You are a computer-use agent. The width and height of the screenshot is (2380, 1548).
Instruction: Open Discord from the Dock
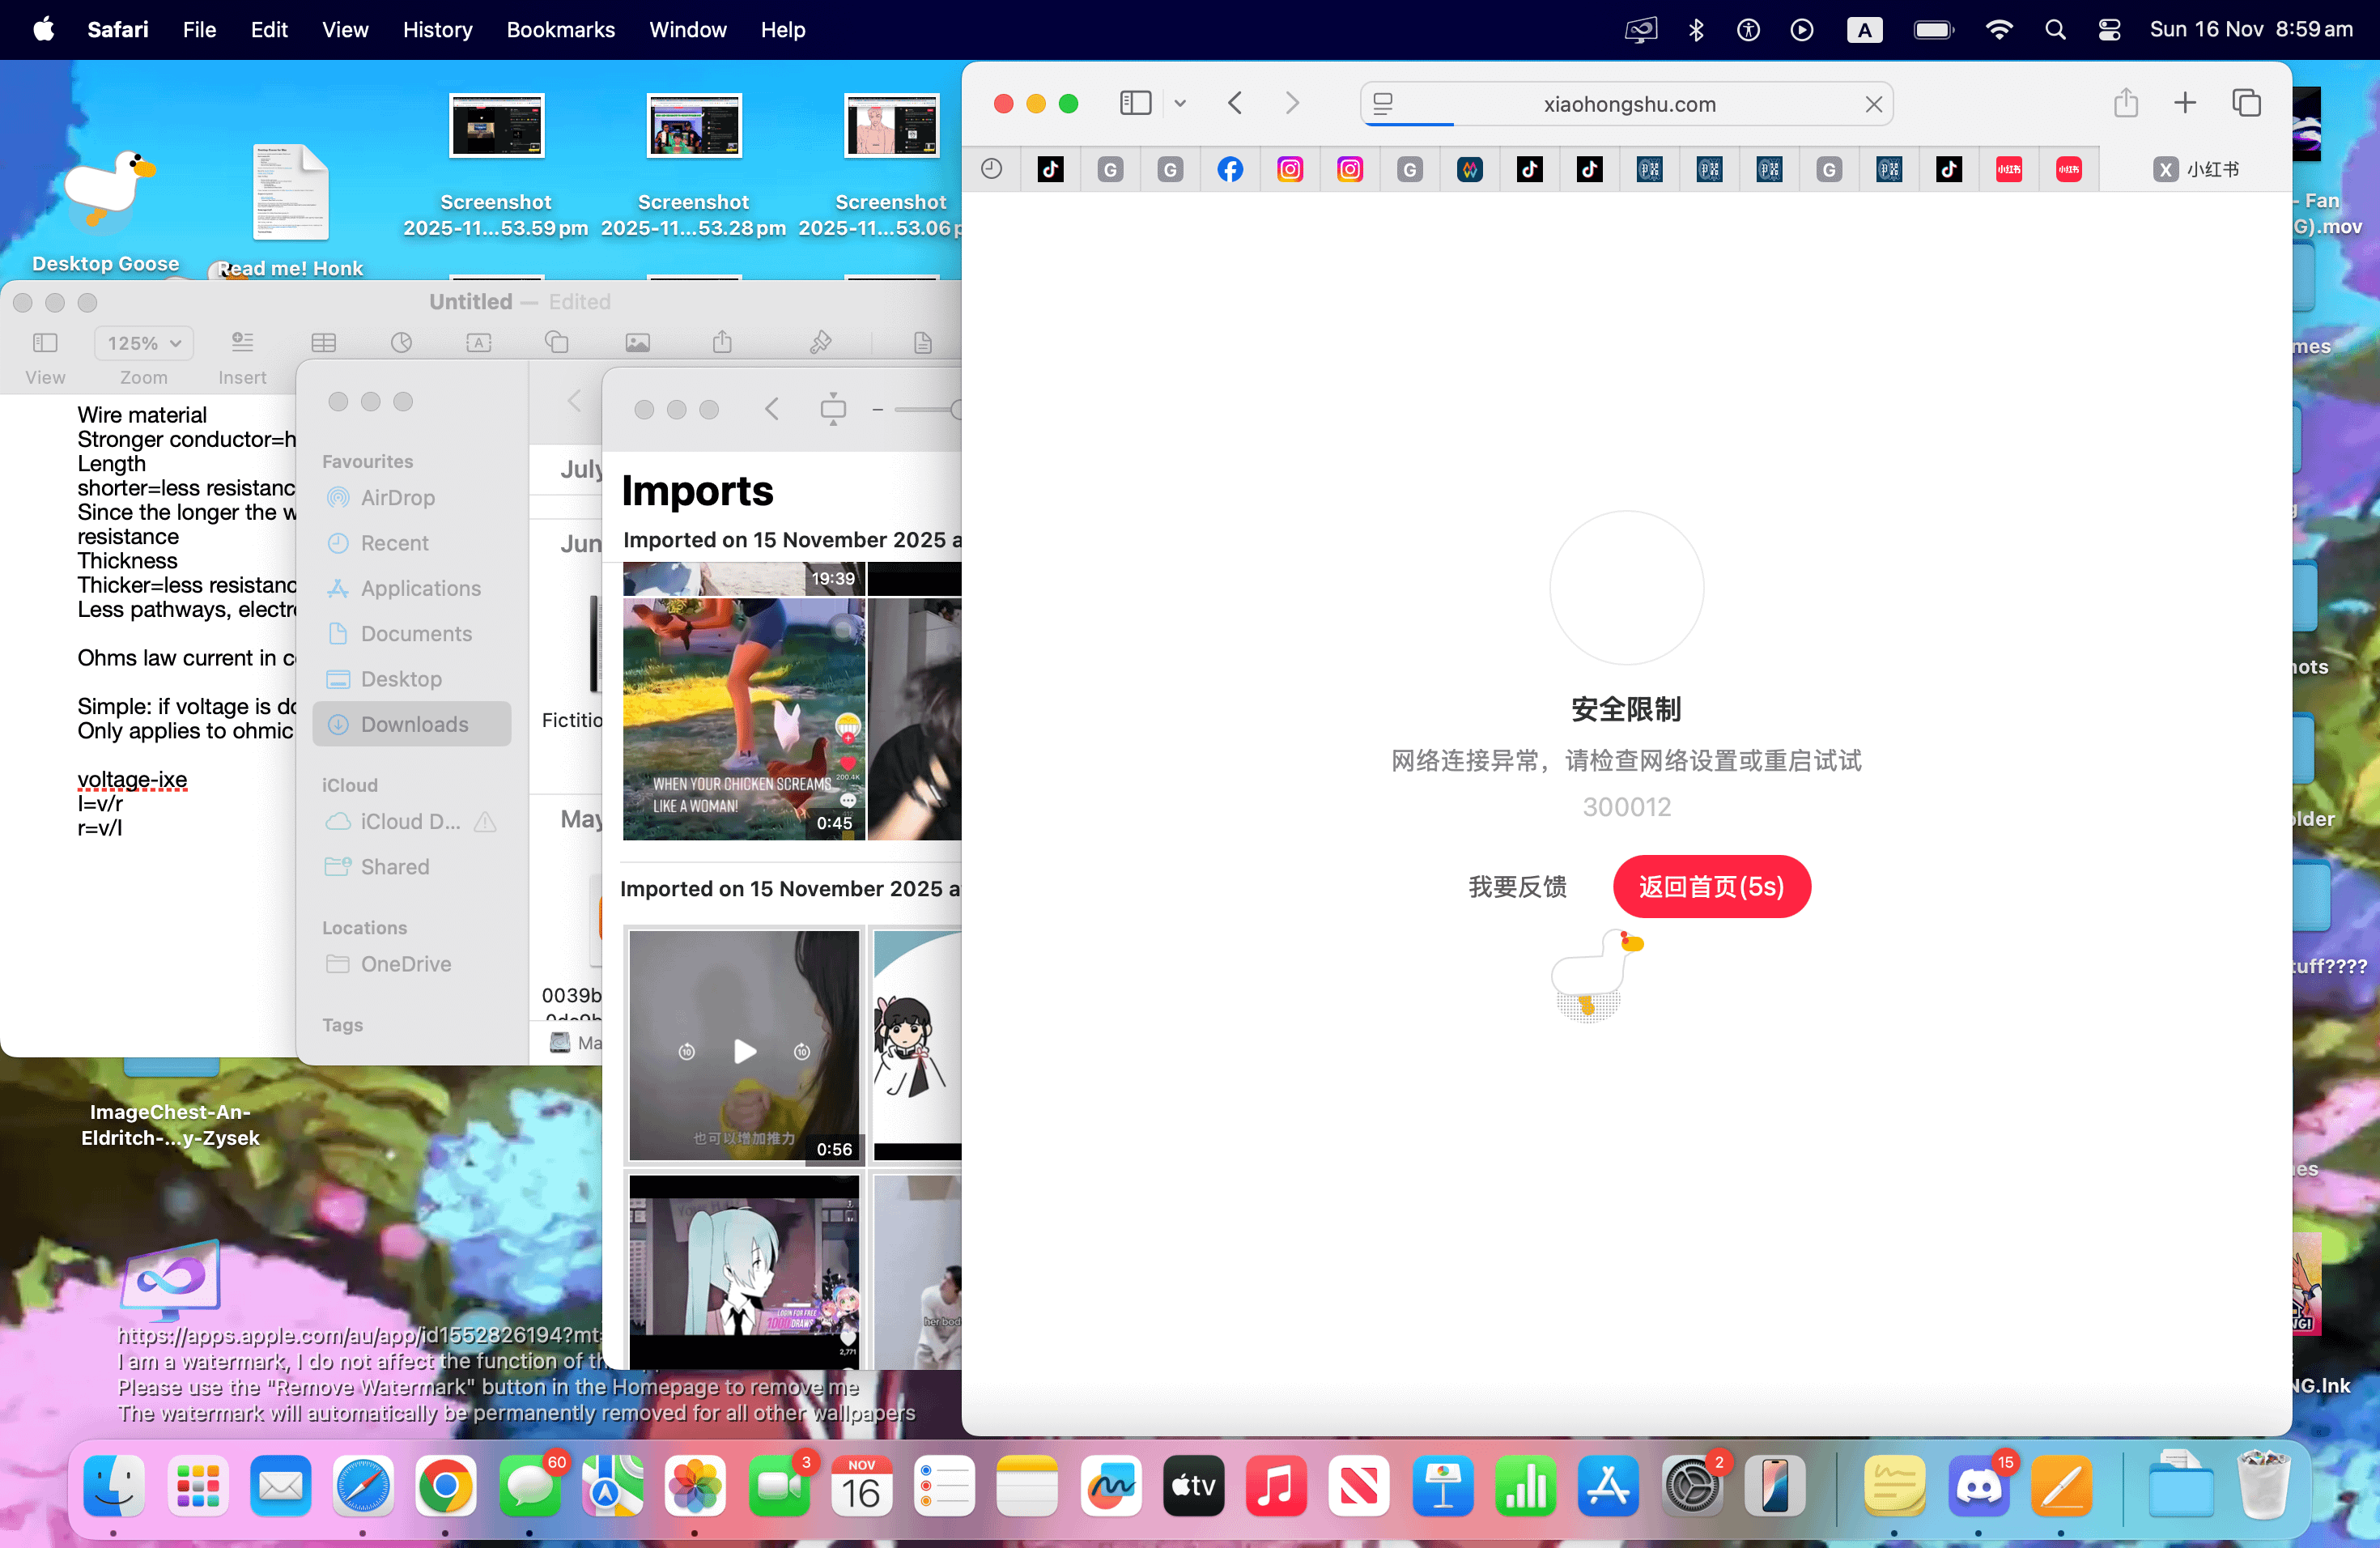pos(1978,1487)
